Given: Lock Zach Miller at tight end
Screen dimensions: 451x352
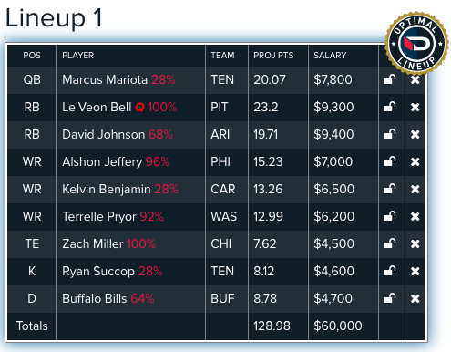Looking at the screenshot, I should click(x=389, y=243).
